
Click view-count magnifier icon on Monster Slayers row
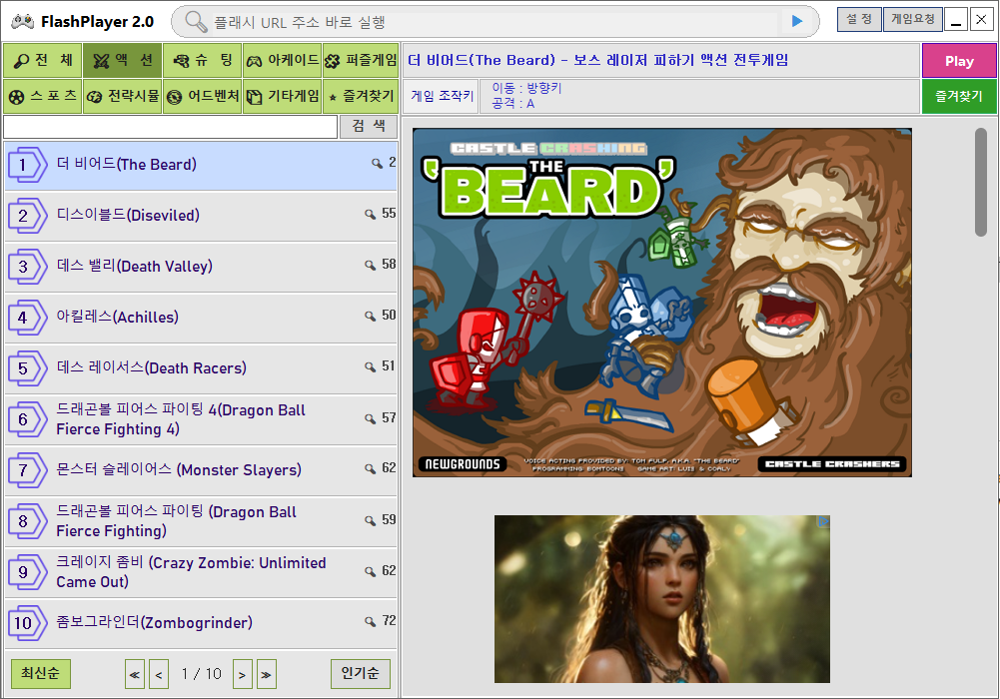(x=370, y=469)
